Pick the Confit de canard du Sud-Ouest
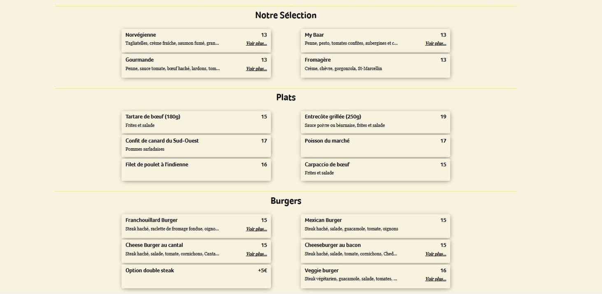602x294 pixels. [196, 146]
